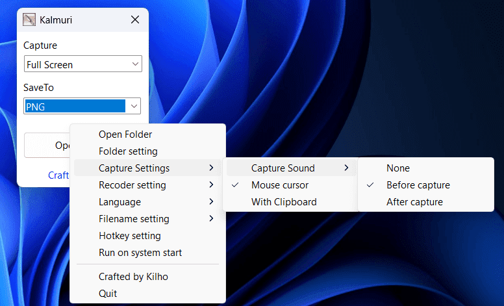Quit Kalmuri from the context menu
This screenshot has height=306, width=504.
pyautogui.click(x=147, y=294)
